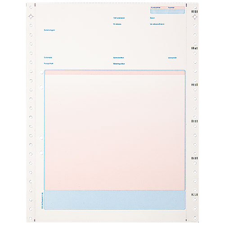Click the blue totals box at the bottom

115,200
